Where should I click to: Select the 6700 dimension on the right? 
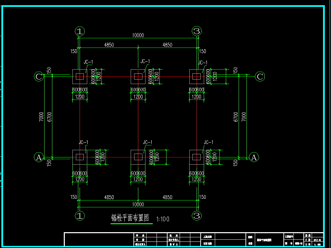pos(236,117)
